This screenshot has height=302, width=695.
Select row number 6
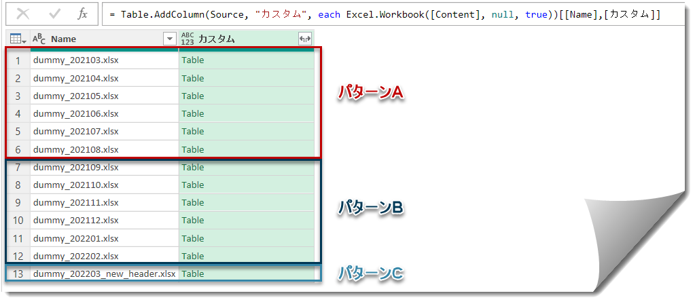coord(18,150)
